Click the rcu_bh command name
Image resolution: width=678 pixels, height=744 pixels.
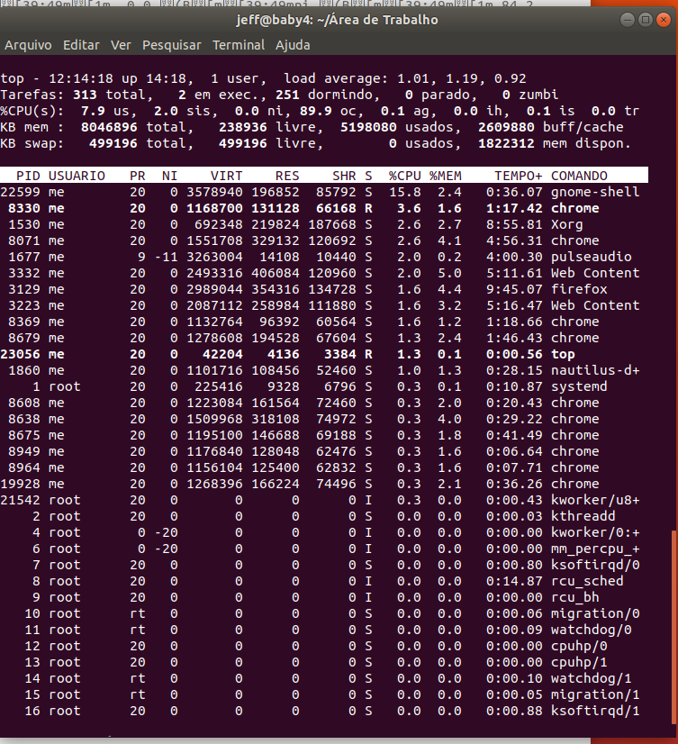(x=575, y=597)
